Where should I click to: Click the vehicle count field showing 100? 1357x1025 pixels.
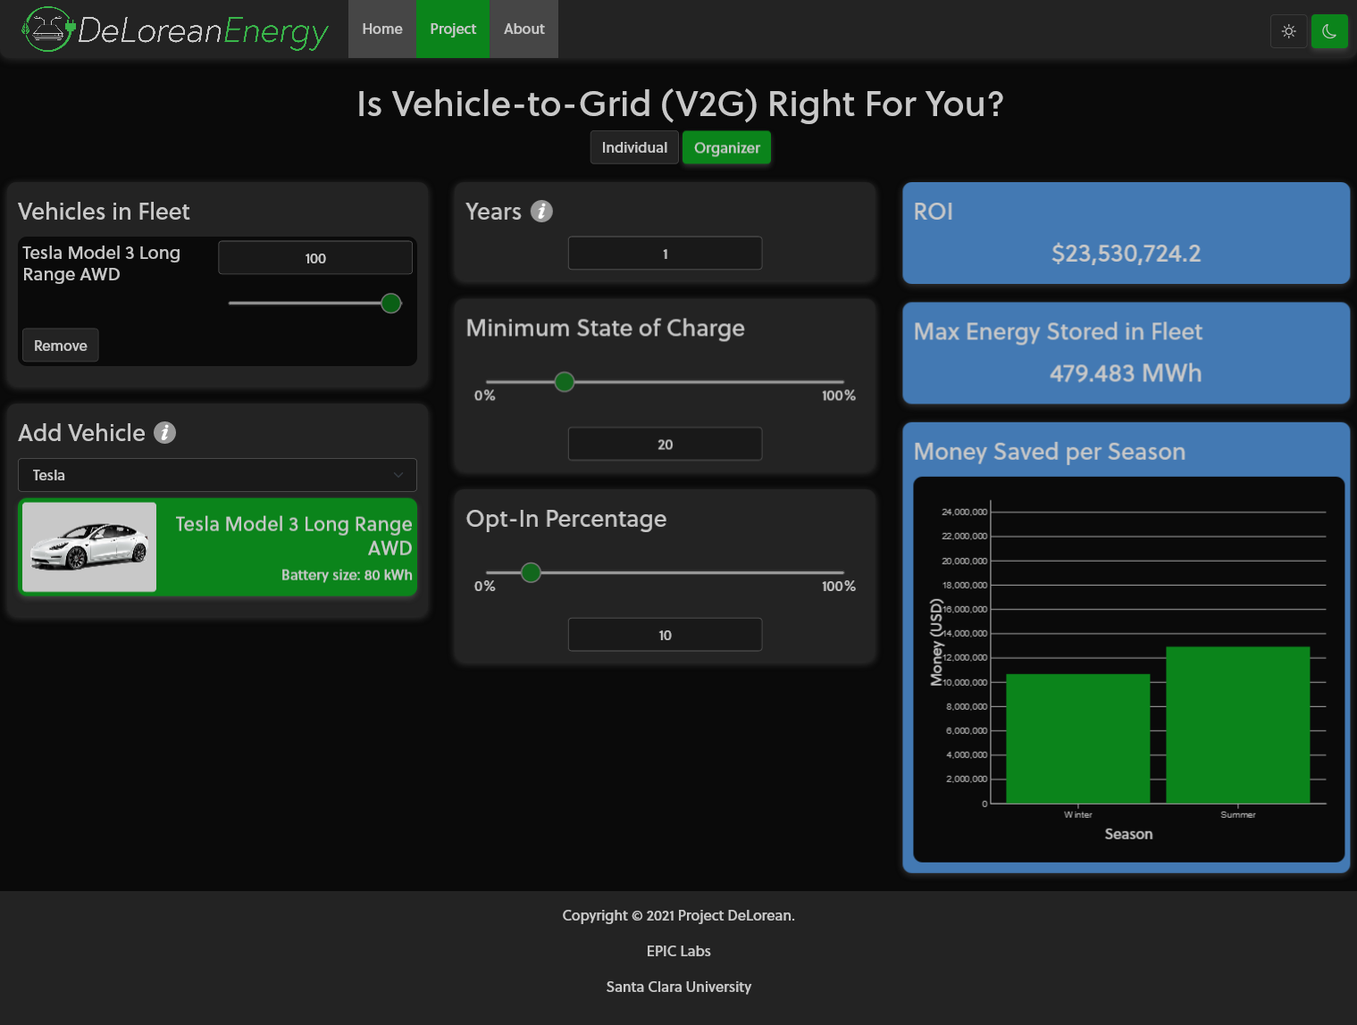pyautogui.click(x=315, y=258)
